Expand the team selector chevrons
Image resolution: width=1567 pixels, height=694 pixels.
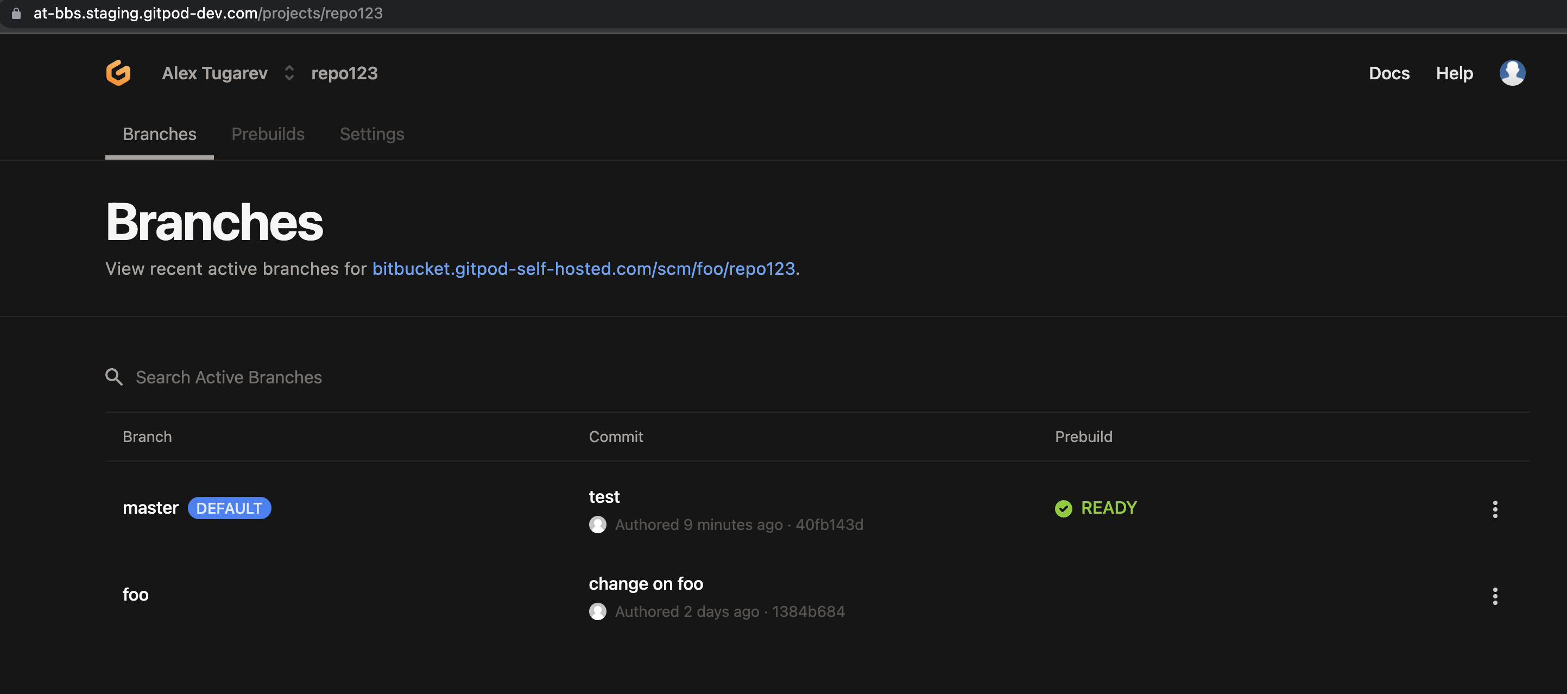[289, 73]
